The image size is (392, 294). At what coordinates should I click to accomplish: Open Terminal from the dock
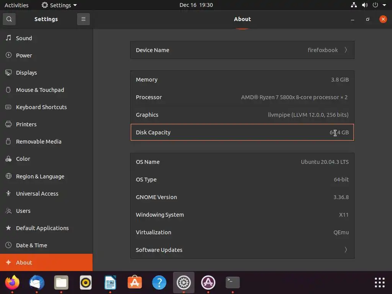click(x=233, y=283)
